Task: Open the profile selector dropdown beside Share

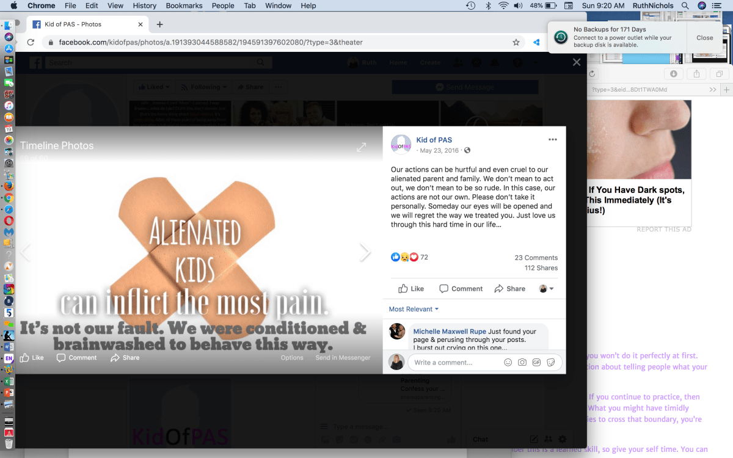Action: coord(546,289)
